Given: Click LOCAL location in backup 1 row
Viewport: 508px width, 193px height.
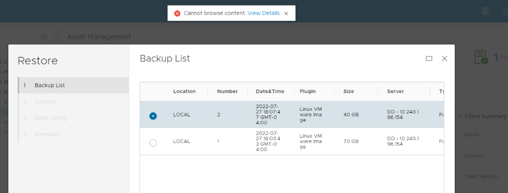Looking at the screenshot, I should click(182, 141).
